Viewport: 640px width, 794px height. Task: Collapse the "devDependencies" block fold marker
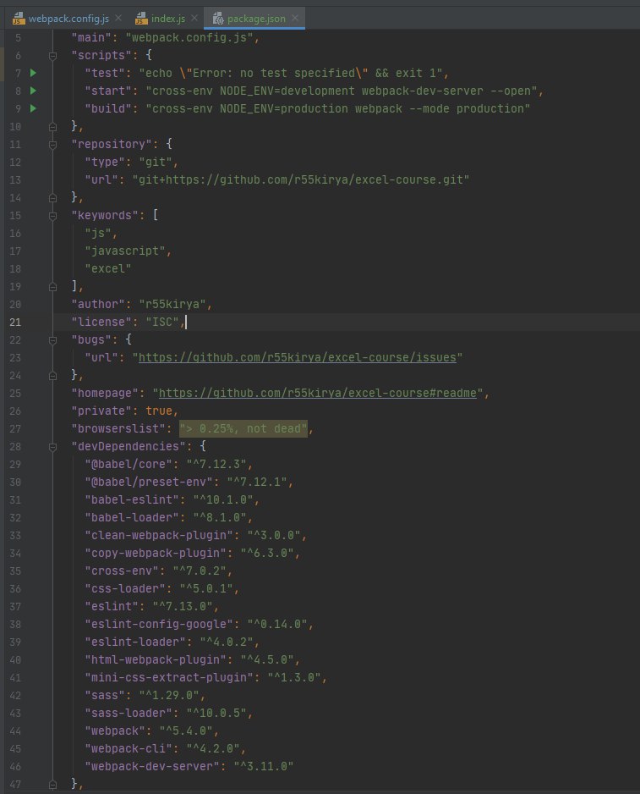52,447
